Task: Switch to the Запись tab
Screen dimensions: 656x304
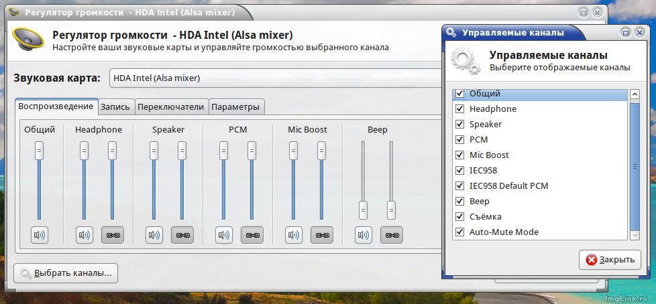Action: point(115,107)
